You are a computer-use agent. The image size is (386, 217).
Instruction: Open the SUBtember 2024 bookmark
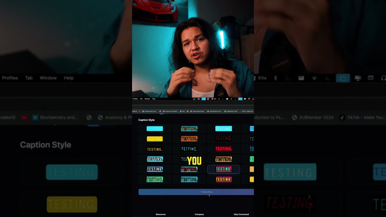[231, 111]
